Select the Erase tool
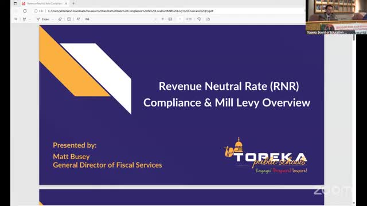This screenshot has width=367, height=206. [60, 19]
